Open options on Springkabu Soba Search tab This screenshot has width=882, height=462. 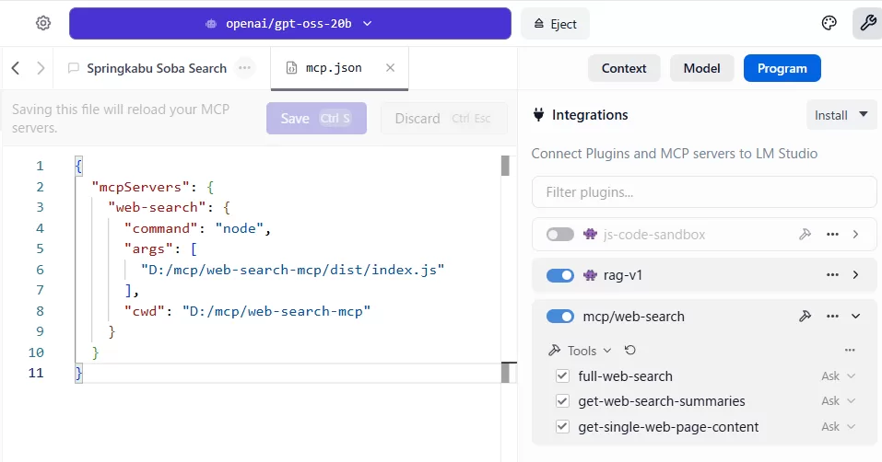click(244, 68)
